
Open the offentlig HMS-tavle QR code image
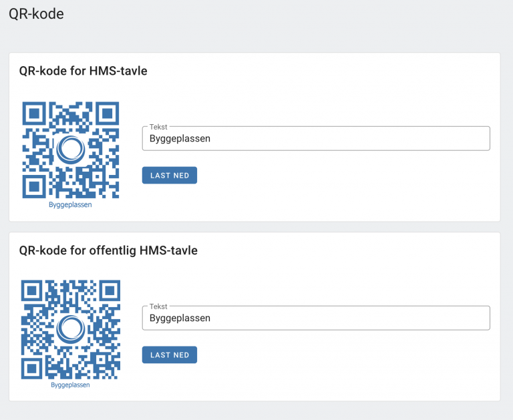point(70,329)
